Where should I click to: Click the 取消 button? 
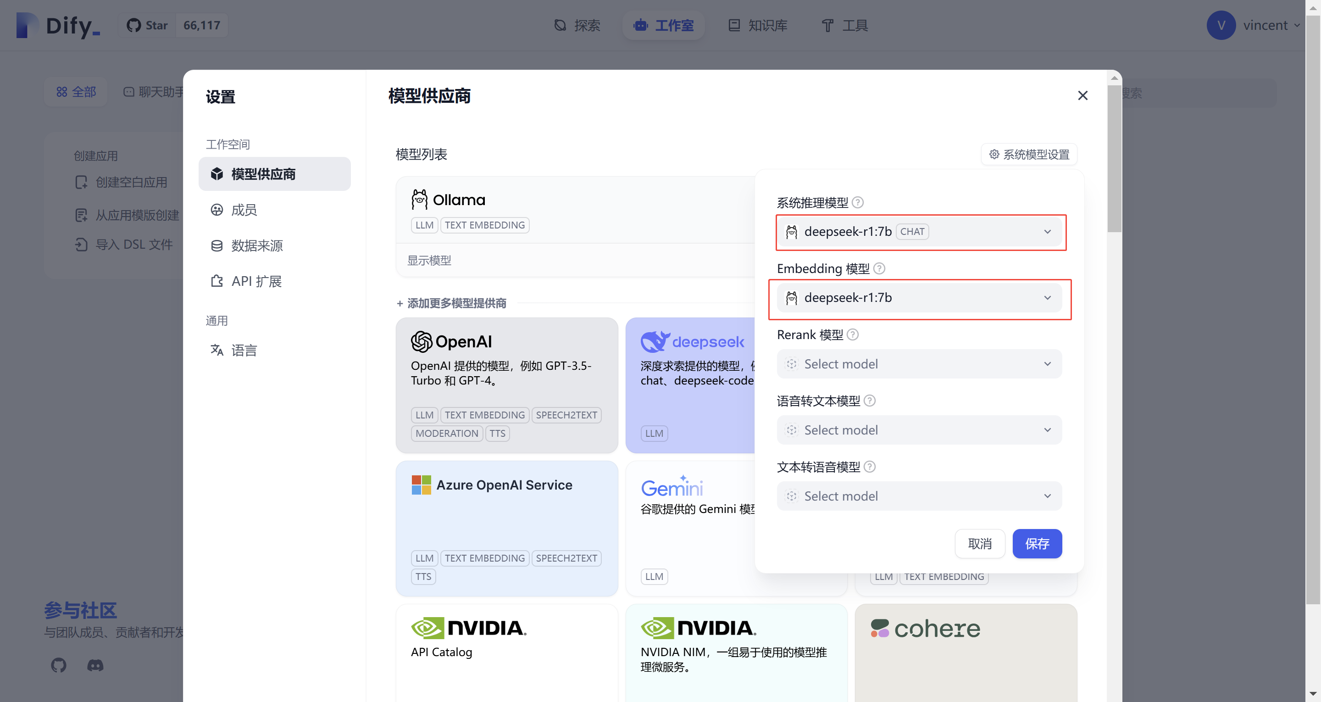pyautogui.click(x=979, y=543)
